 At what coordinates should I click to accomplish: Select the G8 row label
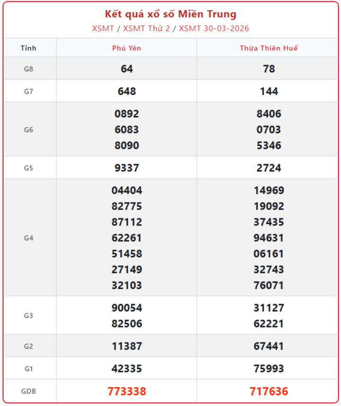28,69
